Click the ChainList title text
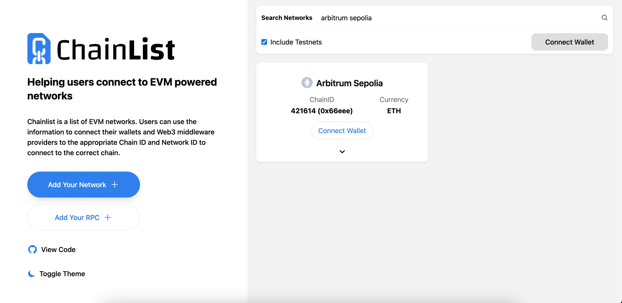Viewport: 622px width, 303px height. tap(116, 49)
